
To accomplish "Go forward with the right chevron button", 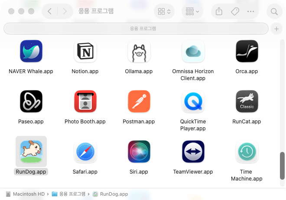I will (x=65, y=11).
